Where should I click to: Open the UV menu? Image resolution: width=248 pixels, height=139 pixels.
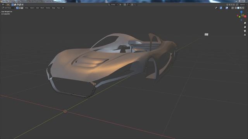[x=63, y=8]
